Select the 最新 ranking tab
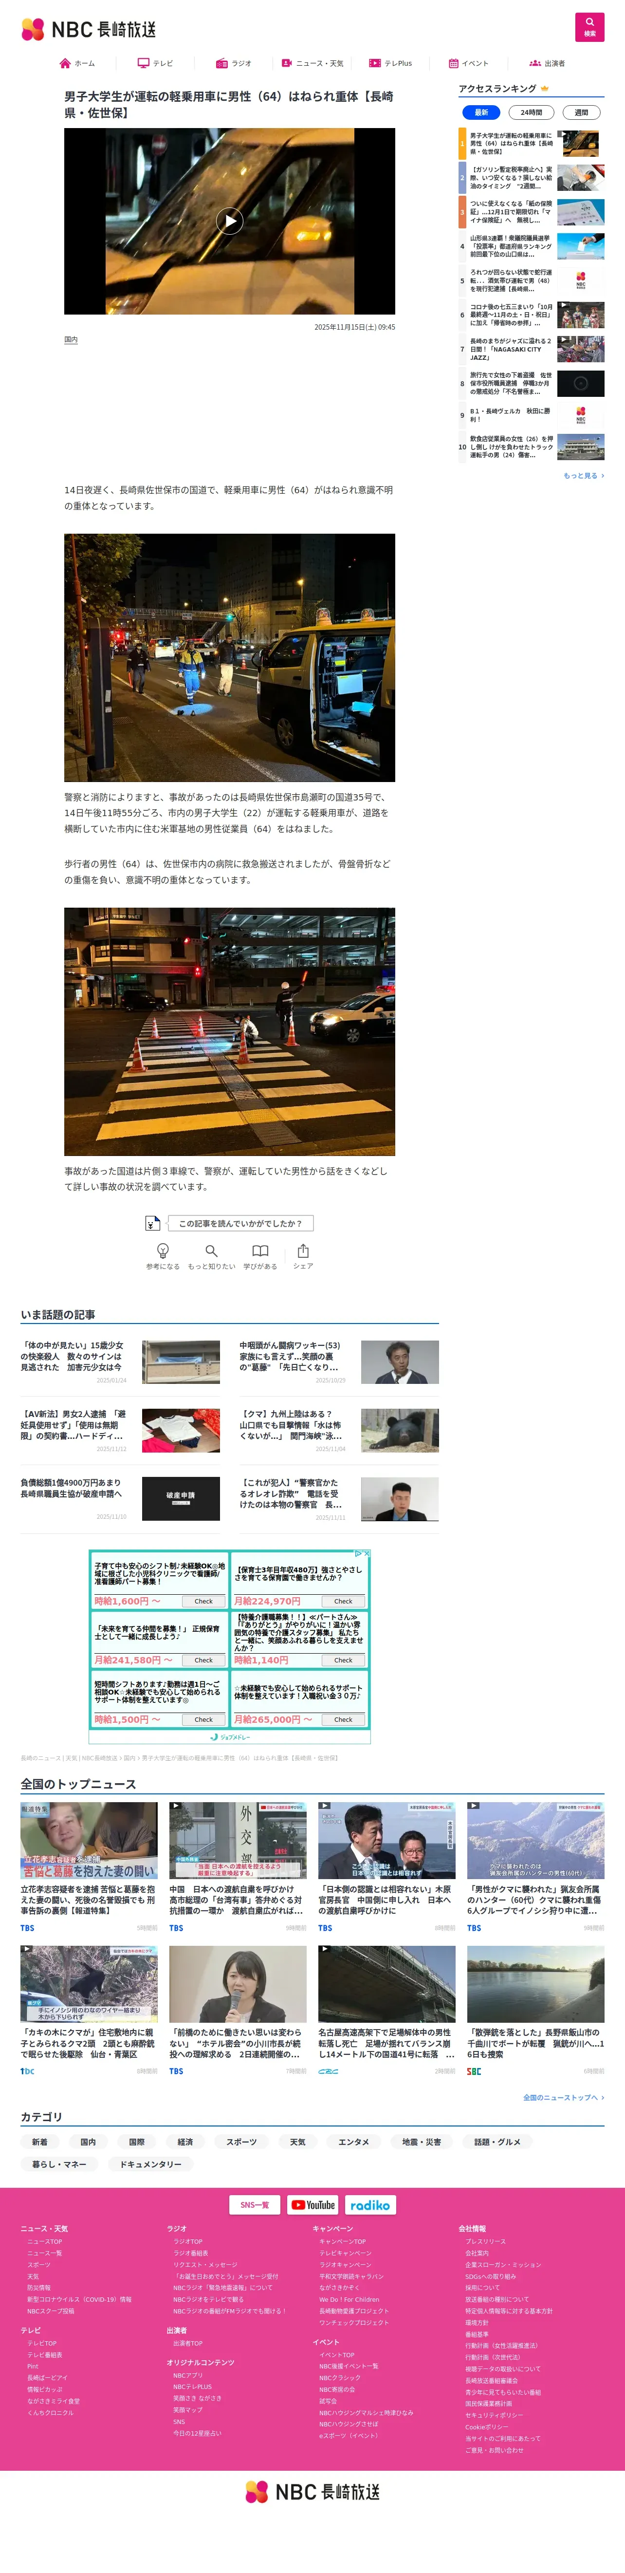 tap(481, 112)
